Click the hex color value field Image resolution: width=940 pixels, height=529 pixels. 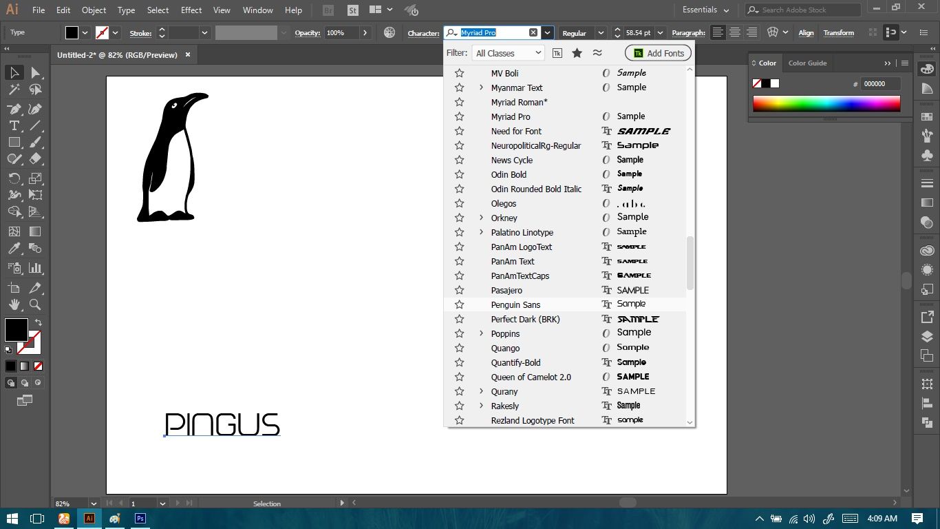click(x=881, y=83)
